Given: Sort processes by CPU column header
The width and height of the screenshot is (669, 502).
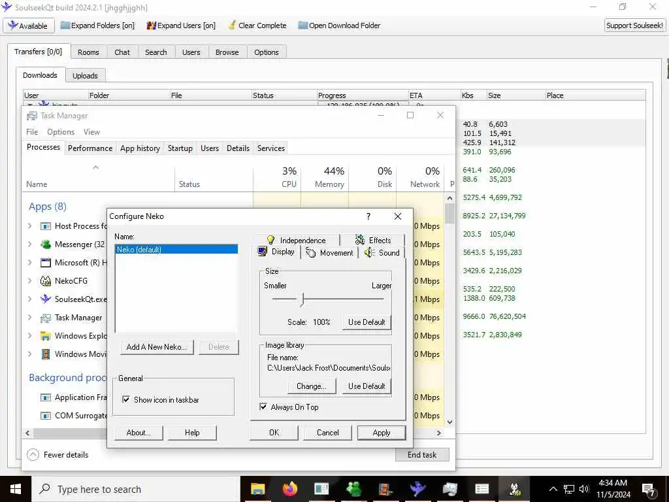Looking at the screenshot, I should click(x=277, y=177).
